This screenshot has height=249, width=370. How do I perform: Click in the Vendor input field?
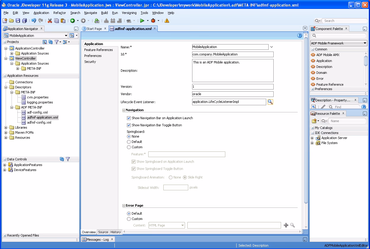tap(233, 94)
